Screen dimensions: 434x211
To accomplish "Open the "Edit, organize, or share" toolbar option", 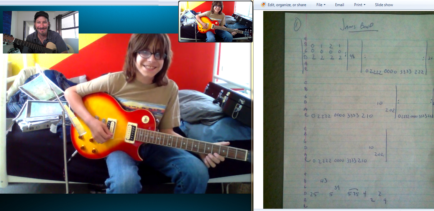I will (x=284, y=5).
